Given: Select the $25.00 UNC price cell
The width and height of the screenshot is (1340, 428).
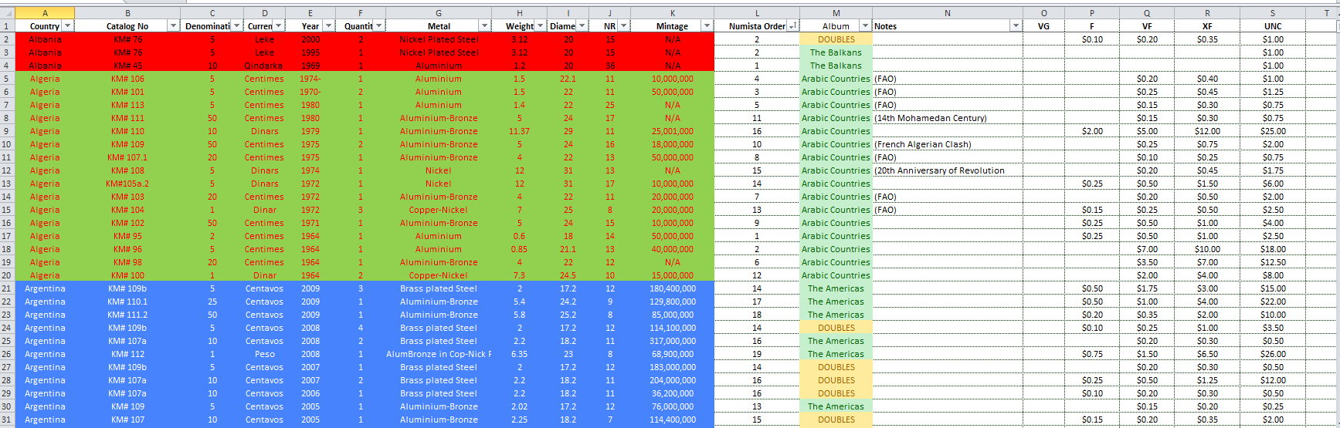Looking at the screenshot, I should pyautogui.click(x=1273, y=131).
